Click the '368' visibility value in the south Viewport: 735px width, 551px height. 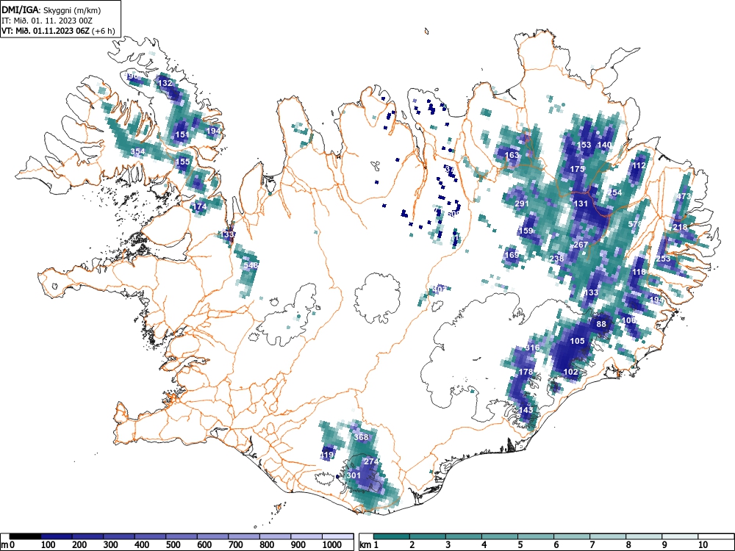point(361,437)
